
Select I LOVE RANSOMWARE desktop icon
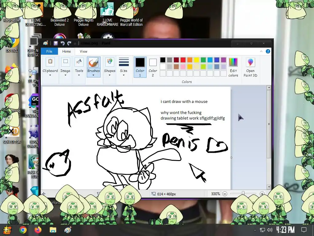(108, 14)
